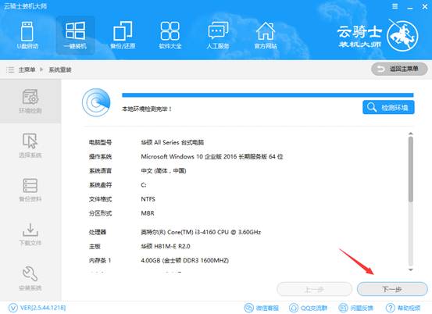Click the 本地环境检测完毕 status message

(x=147, y=109)
